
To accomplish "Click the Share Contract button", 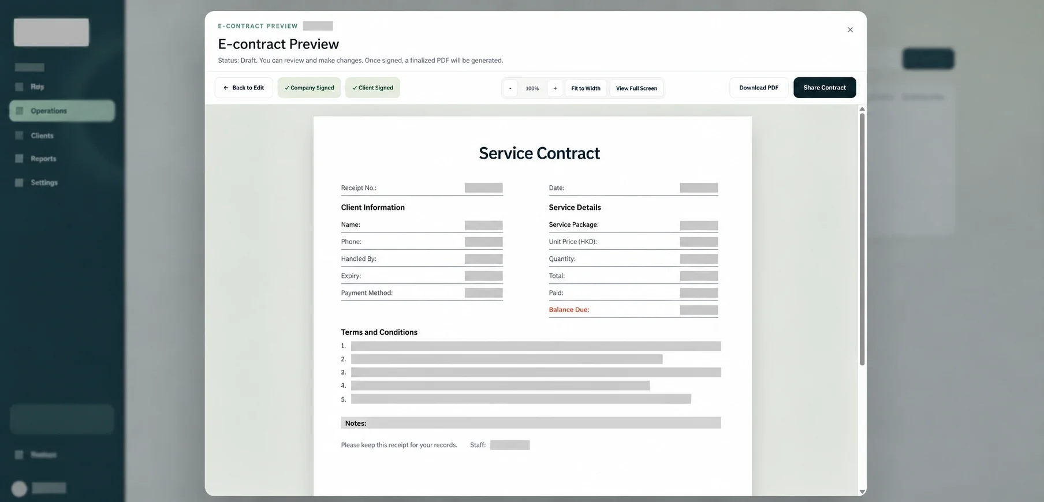I will 825,88.
